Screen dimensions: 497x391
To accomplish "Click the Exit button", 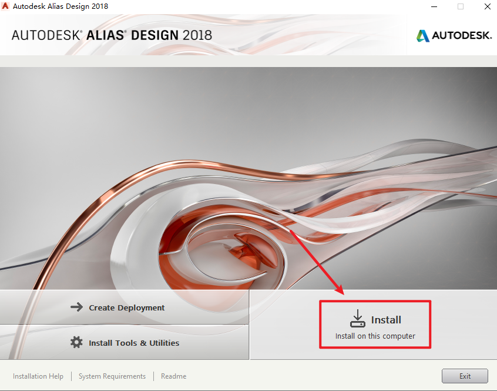I will point(465,376).
